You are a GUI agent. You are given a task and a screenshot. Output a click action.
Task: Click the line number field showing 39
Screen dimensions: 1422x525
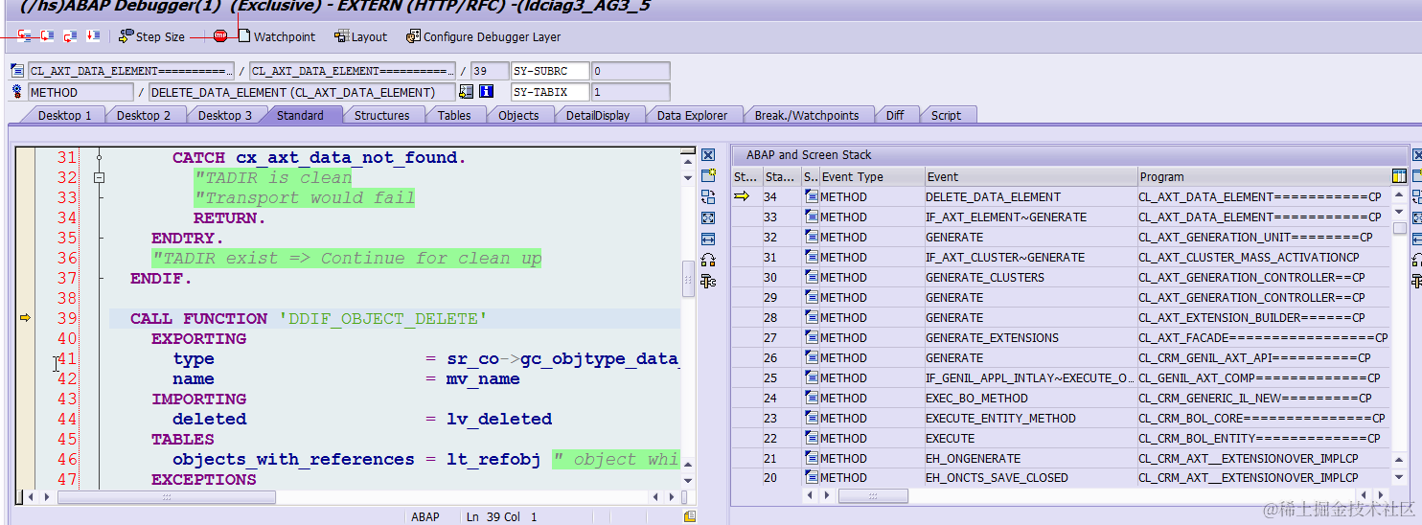490,71
